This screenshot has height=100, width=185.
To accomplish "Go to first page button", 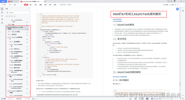I will pos(9,99).
